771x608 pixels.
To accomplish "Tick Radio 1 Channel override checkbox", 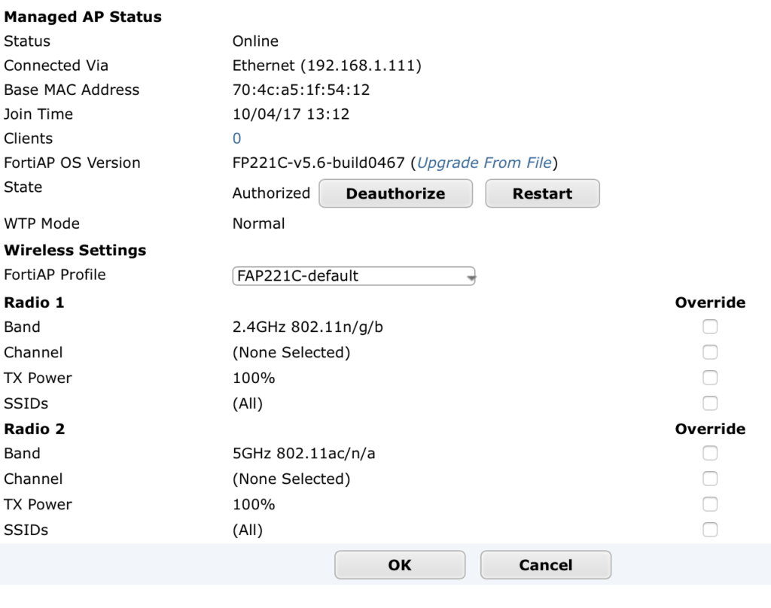I will pyautogui.click(x=709, y=352).
